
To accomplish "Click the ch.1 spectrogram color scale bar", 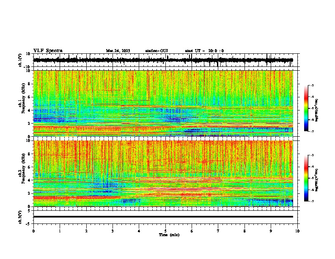I will [x=306, y=108].
